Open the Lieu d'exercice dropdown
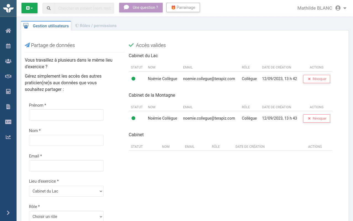Image resolution: width=353 pixels, height=221 pixels. tap(66, 191)
